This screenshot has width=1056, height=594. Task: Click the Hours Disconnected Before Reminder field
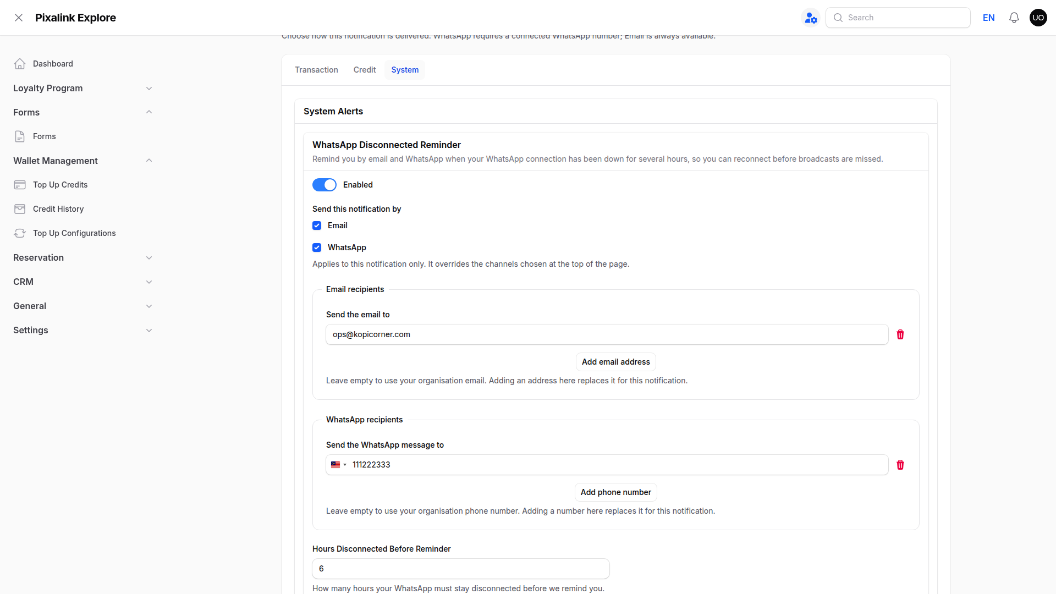tap(461, 569)
